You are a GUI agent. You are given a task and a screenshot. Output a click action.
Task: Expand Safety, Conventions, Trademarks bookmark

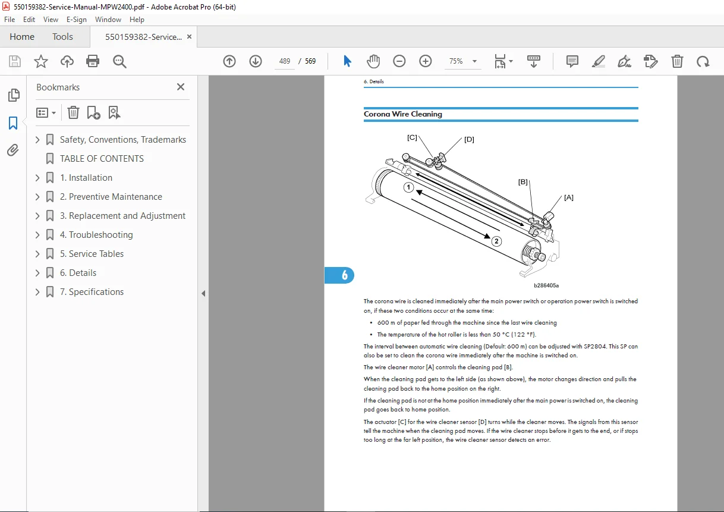pos(37,140)
